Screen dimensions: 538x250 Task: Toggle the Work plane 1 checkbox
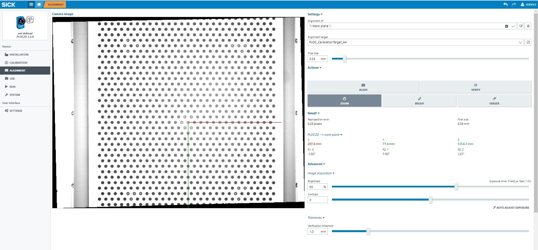[x=506, y=26]
